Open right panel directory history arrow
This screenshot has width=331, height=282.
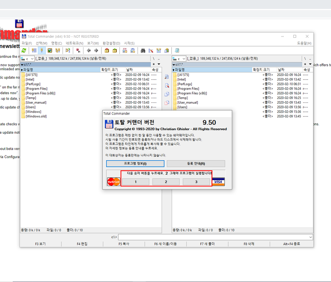coord(310,64)
